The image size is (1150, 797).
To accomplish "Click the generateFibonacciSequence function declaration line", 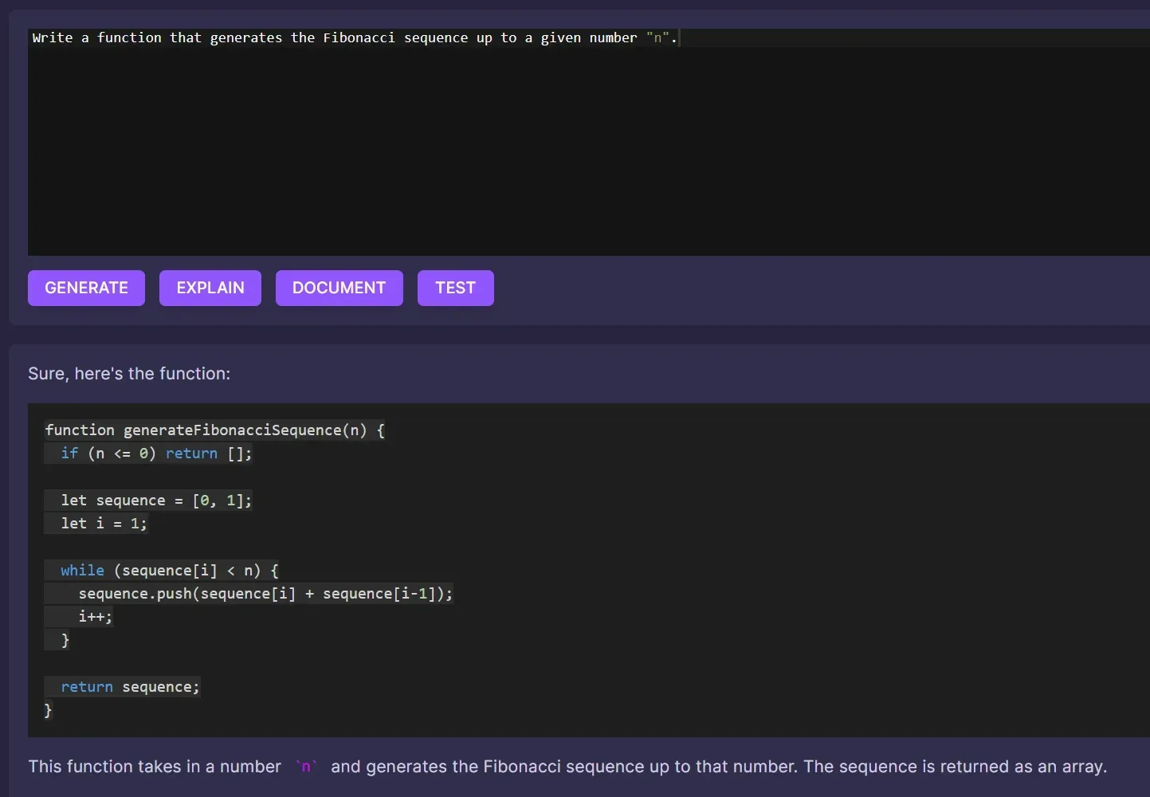I will pyautogui.click(x=215, y=430).
